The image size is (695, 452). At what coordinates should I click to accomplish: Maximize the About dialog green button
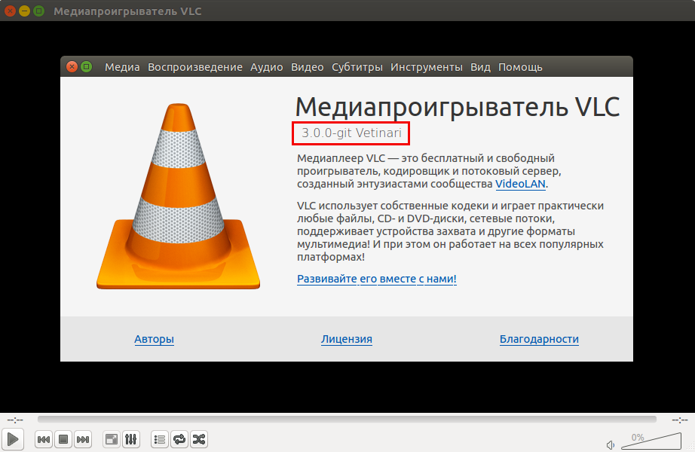[x=87, y=67]
